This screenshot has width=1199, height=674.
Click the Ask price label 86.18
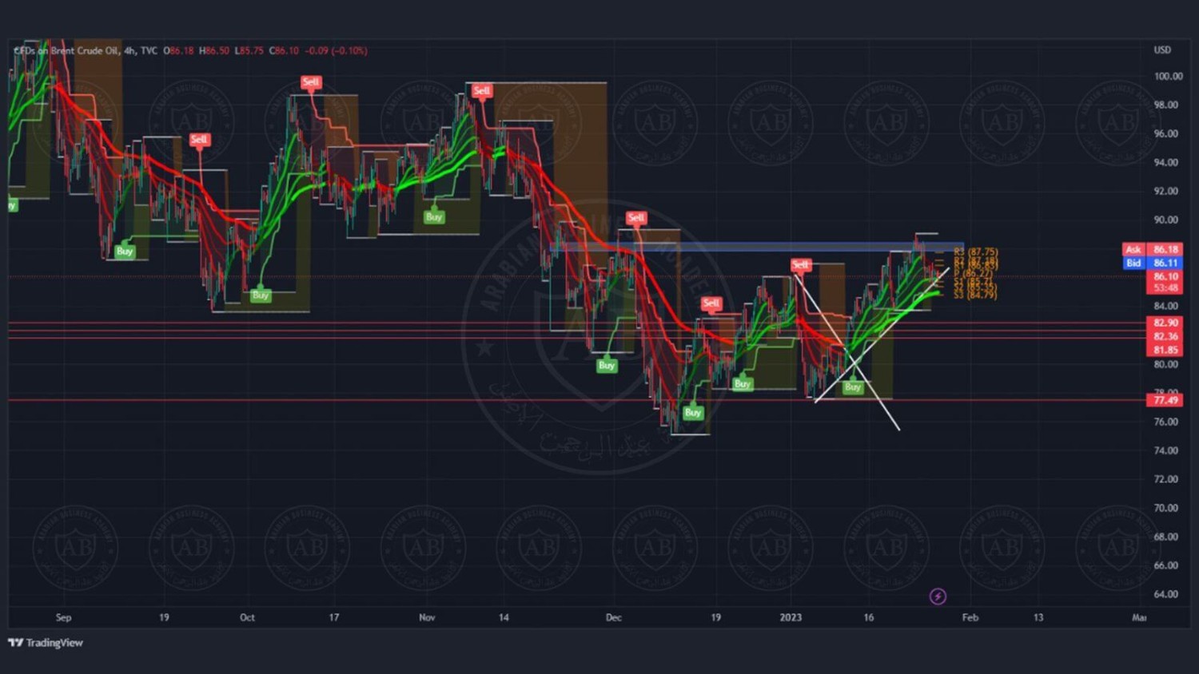coord(1153,250)
